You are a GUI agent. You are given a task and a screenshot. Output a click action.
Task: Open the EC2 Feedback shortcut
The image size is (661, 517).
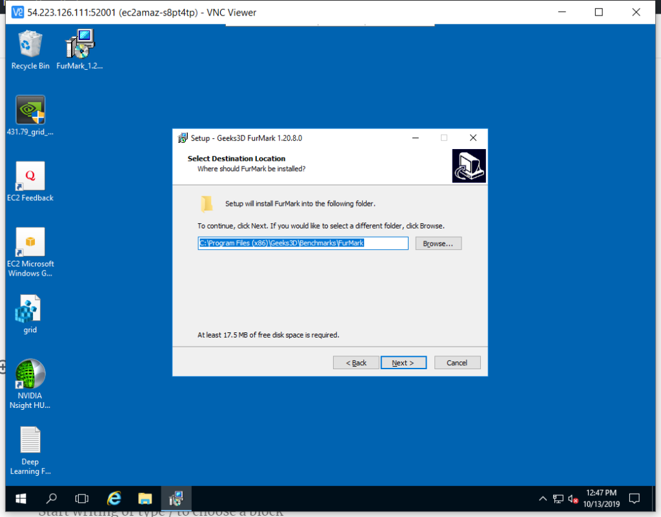tap(30, 177)
